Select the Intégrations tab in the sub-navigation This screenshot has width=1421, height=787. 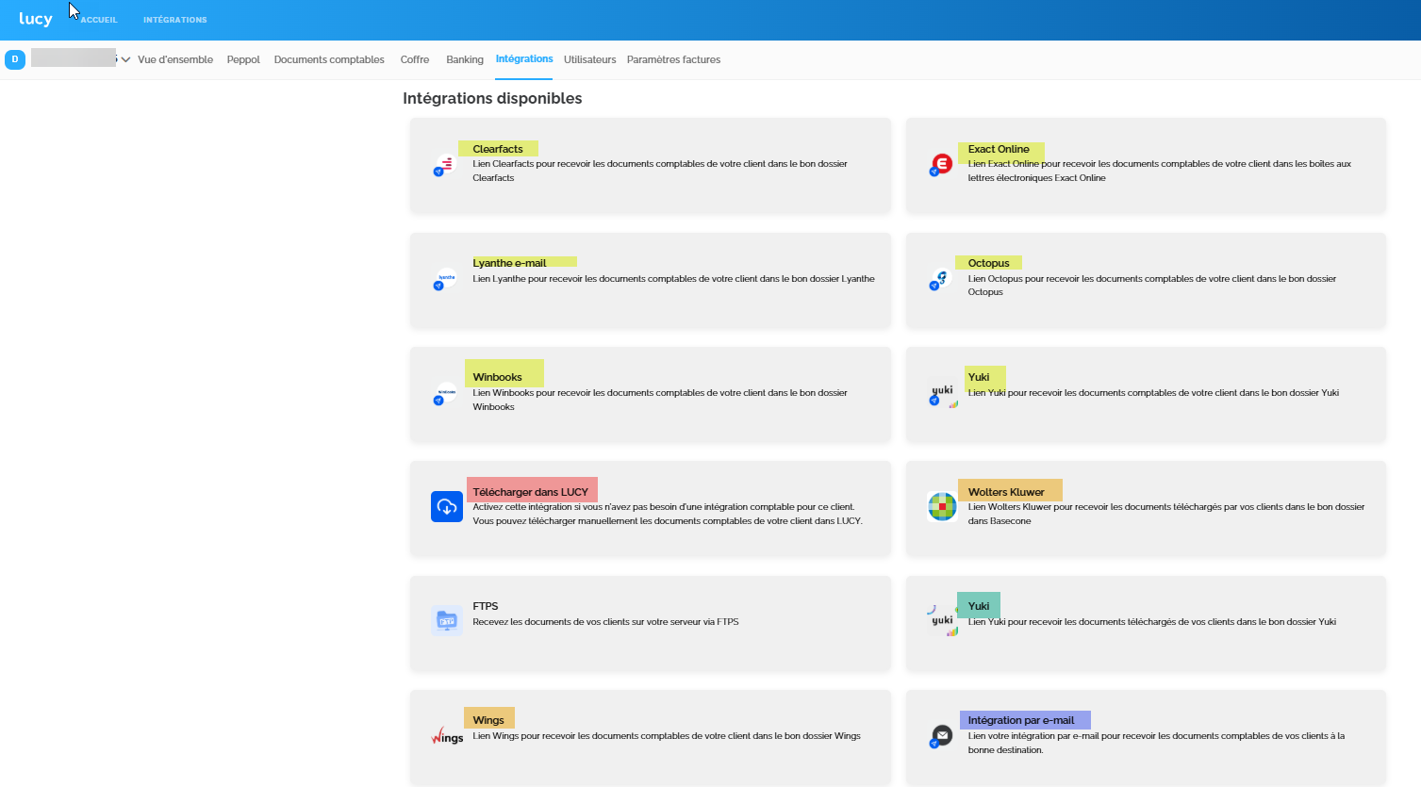point(524,58)
